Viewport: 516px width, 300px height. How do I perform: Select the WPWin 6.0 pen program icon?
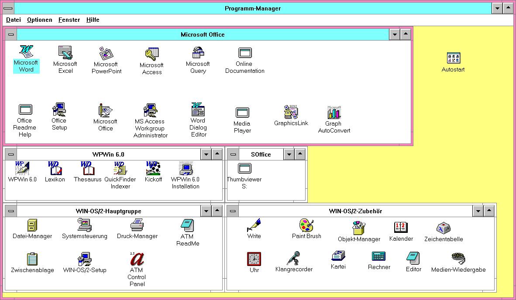(x=22, y=168)
